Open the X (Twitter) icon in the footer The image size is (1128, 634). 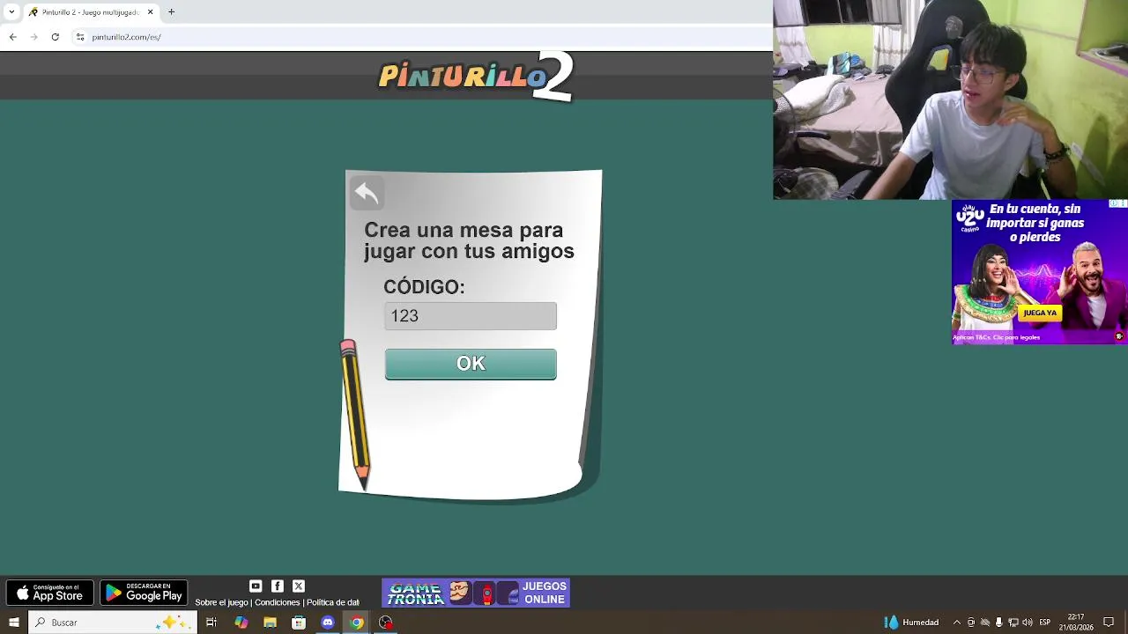click(299, 586)
